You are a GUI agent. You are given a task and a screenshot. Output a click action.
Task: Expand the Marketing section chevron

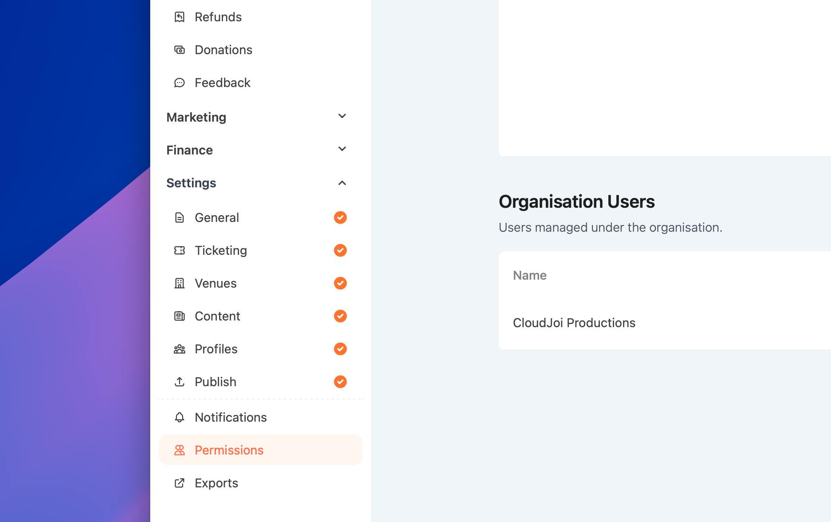click(342, 116)
